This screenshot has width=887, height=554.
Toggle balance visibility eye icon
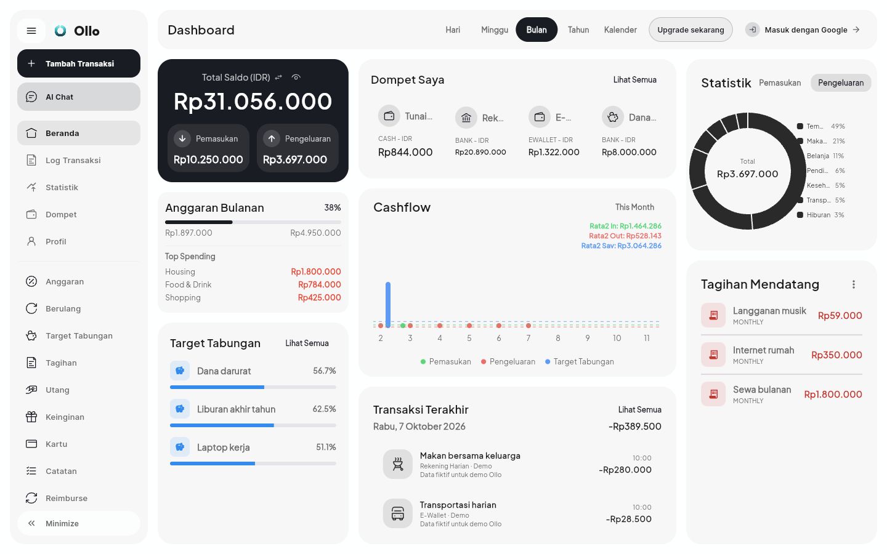coord(296,77)
